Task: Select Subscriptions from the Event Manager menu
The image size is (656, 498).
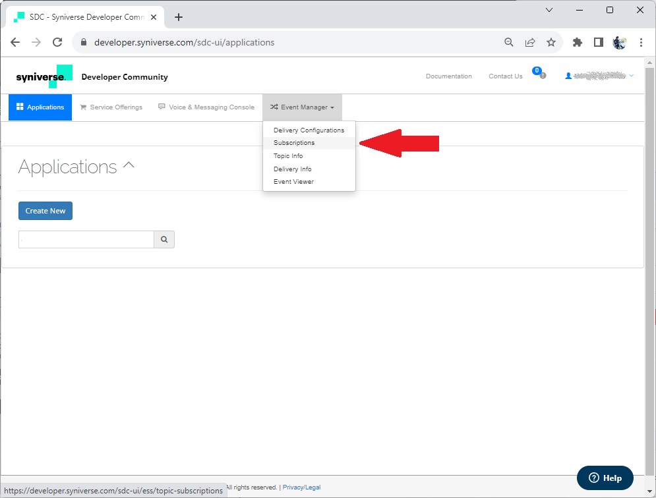Action: pyautogui.click(x=309, y=142)
